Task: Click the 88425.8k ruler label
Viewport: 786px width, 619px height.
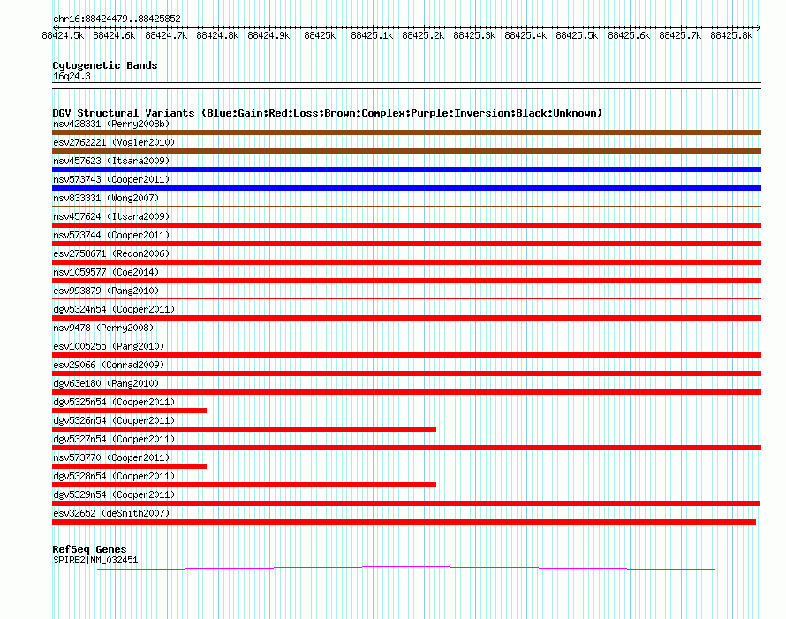Action: tap(731, 35)
